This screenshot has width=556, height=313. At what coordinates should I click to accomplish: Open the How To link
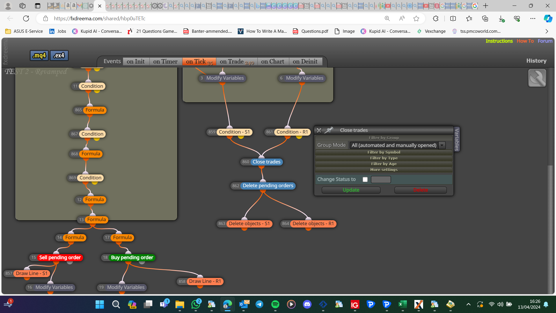(525, 41)
